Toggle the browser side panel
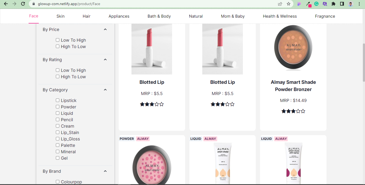 tap(342, 4)
